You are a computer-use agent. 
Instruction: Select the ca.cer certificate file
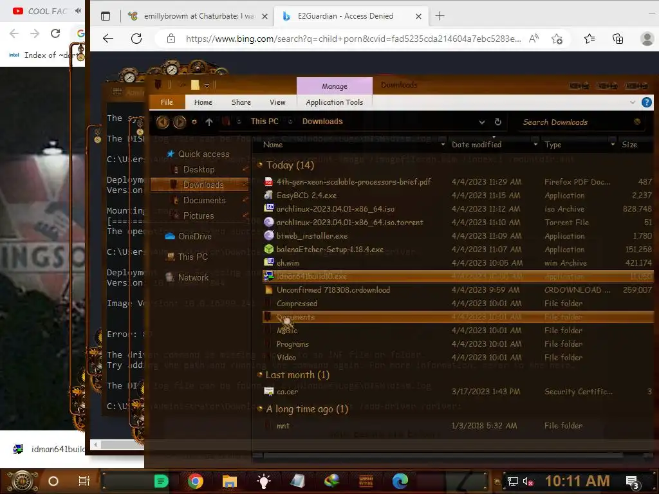click(458, 392)
